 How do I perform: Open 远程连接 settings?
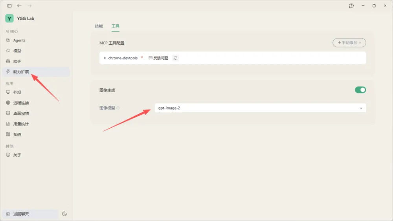[36, 103]
